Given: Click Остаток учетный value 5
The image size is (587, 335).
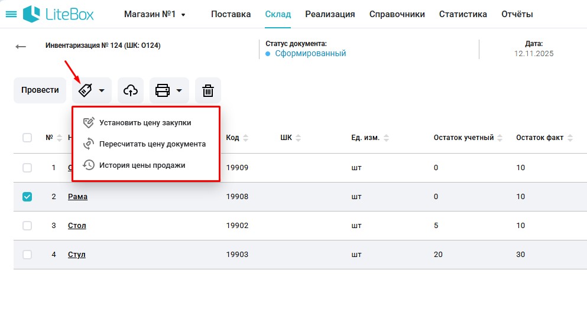Looking at the screenshot, I should pyautogui.click(x=436, y=226).
